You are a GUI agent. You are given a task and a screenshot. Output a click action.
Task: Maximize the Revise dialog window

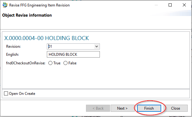point(170,5)
